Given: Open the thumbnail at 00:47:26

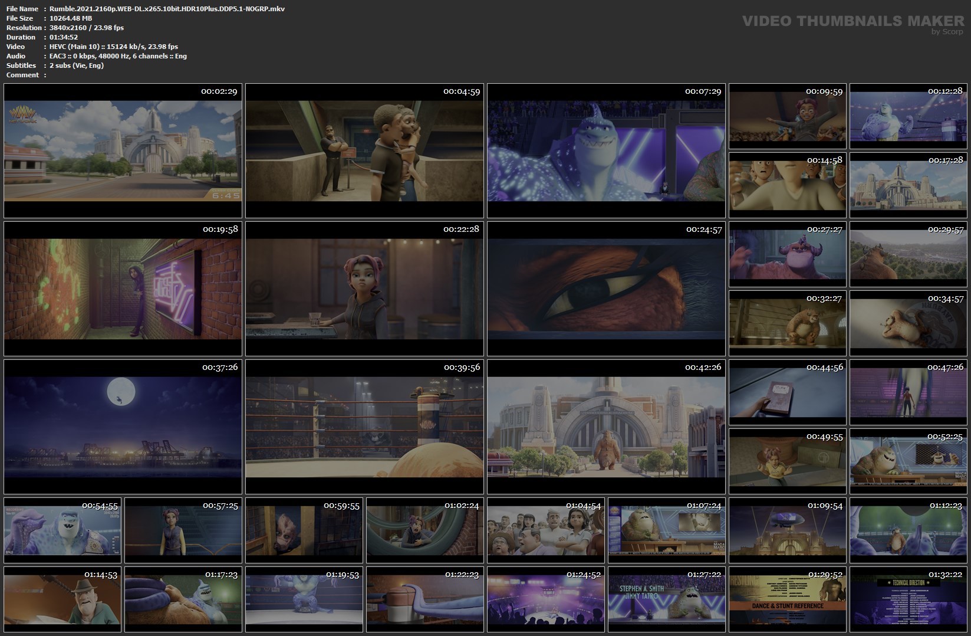Looking at the screenshot, I should click(909, 392).
